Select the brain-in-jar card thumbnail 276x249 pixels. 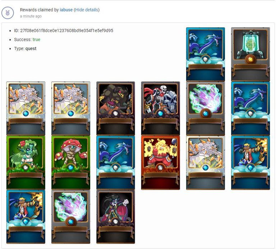point(250,54)
